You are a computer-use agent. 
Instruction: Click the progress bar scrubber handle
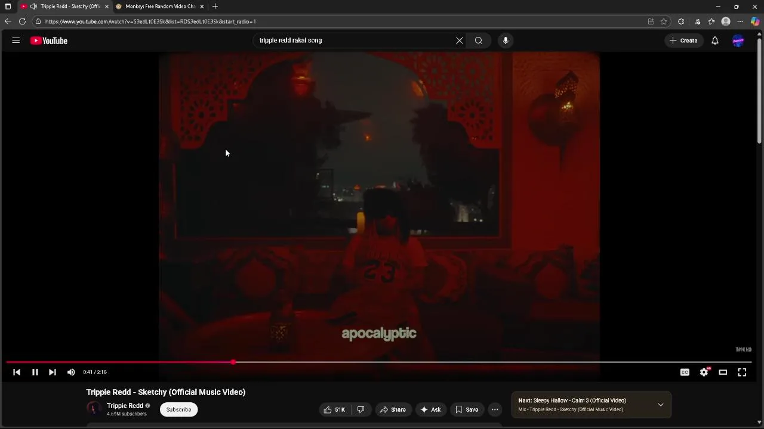click(x=233, y=362)
